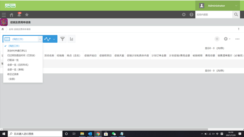Open the header settings gear
This screenshot has height=137, width=244.
click(x=184, y=14)
